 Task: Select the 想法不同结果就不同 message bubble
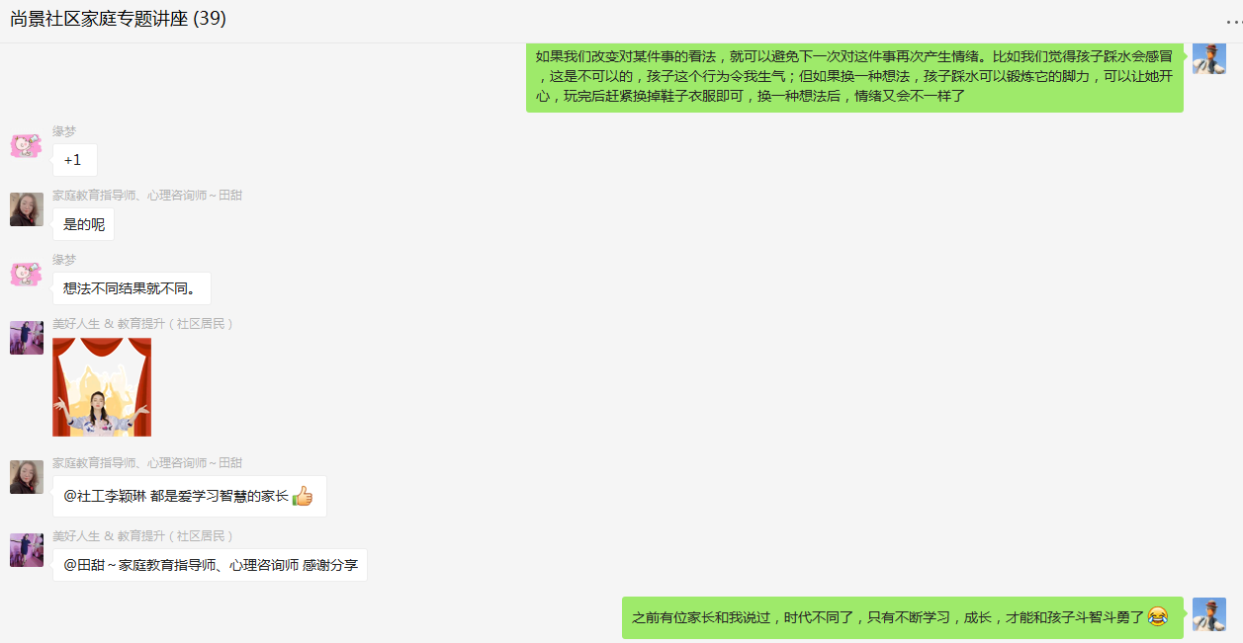(132, 288)
